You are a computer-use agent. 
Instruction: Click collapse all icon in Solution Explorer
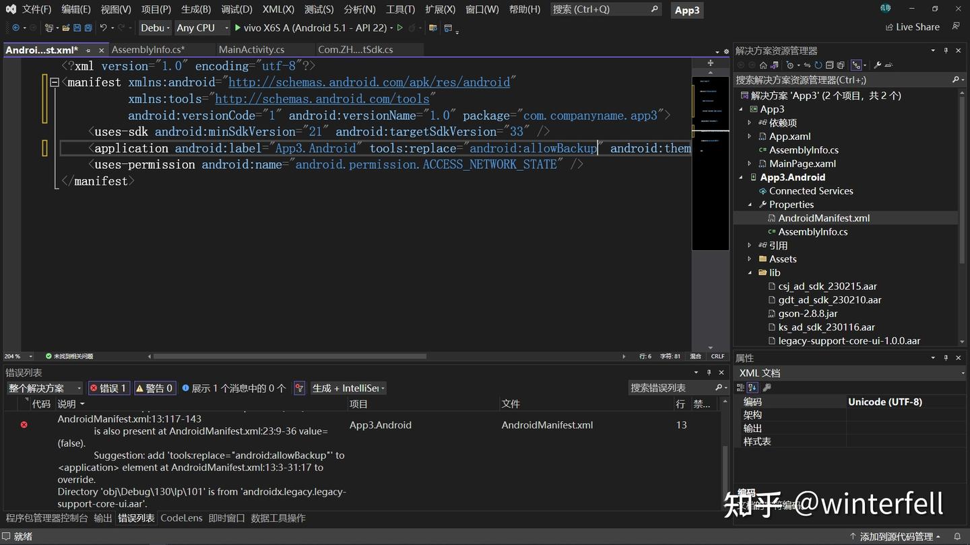(829, 65)
